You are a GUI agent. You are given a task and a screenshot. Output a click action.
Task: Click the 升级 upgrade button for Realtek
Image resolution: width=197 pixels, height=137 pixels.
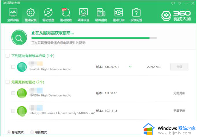179,67
